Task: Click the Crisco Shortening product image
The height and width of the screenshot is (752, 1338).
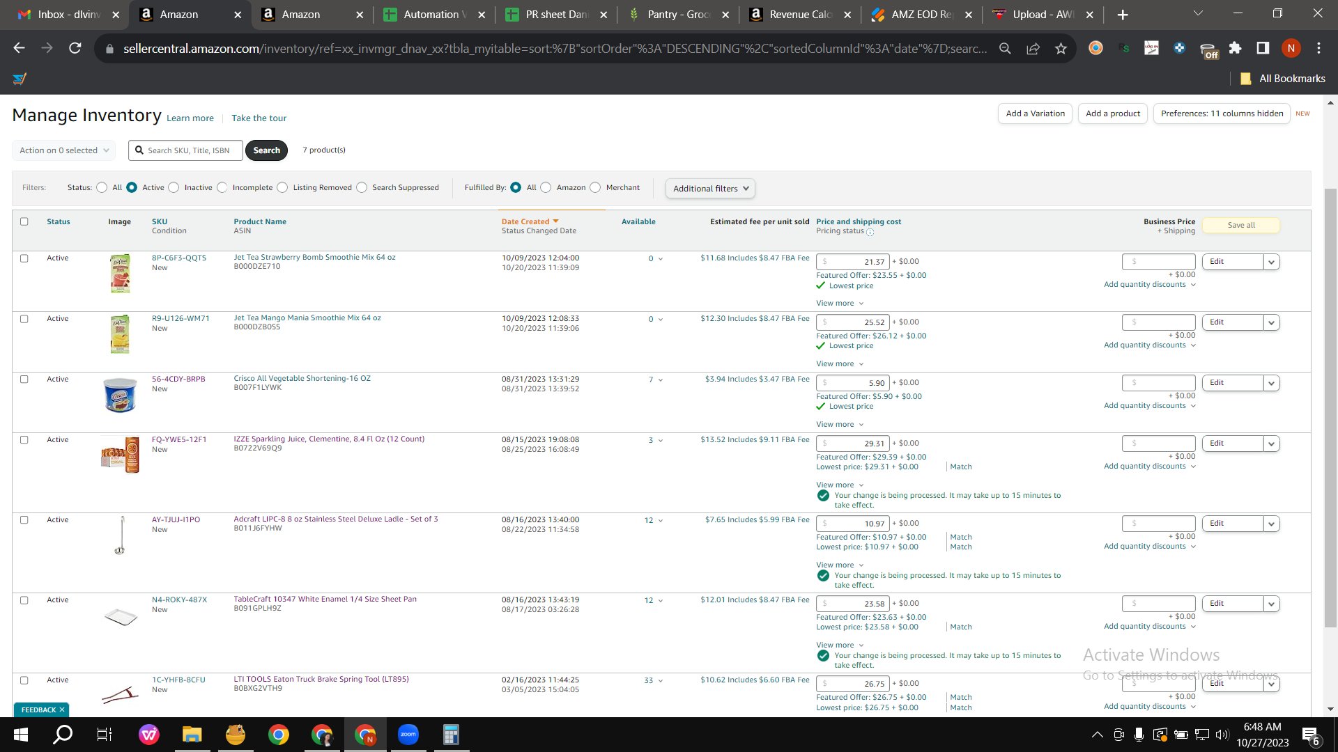Action: coord(120,395)
